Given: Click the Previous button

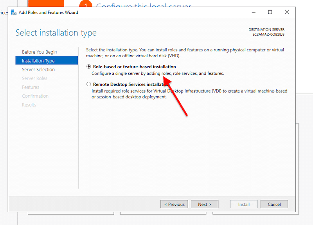Looking at the screenshot, I should point(174,204).
